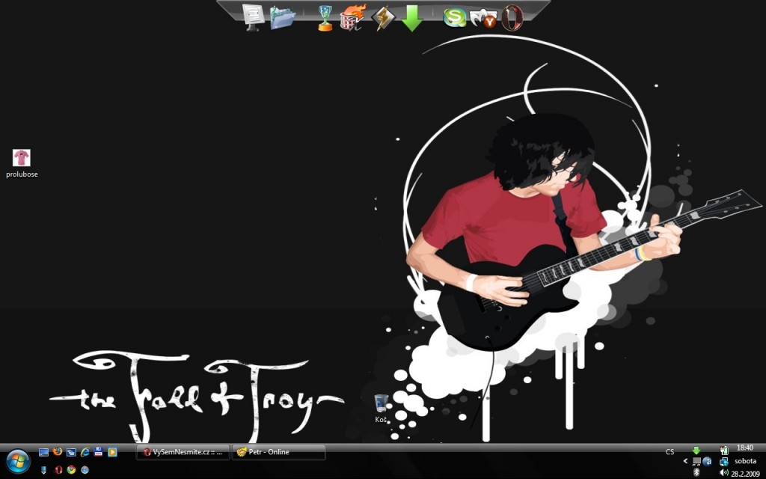Click the Switch between windows icon
This screenshot has width=766, height=479.
(x=71, y=452)
